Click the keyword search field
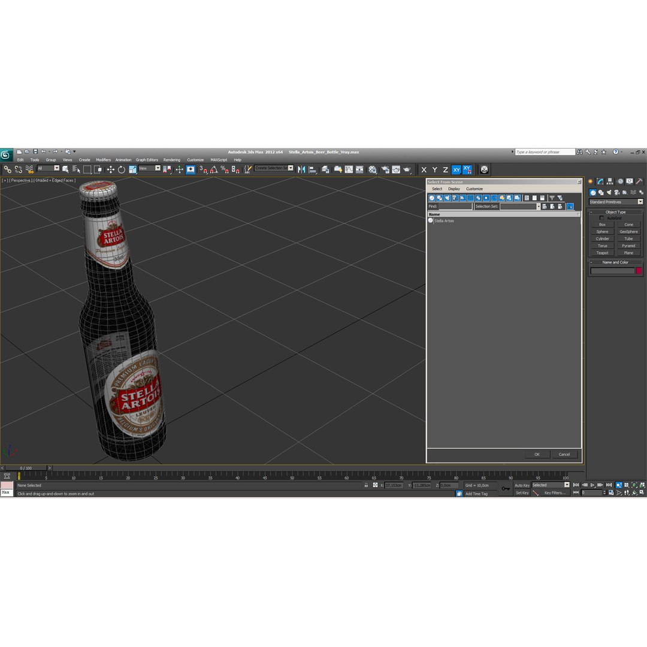This screenshot has width=647, height=647. point(545,152)
